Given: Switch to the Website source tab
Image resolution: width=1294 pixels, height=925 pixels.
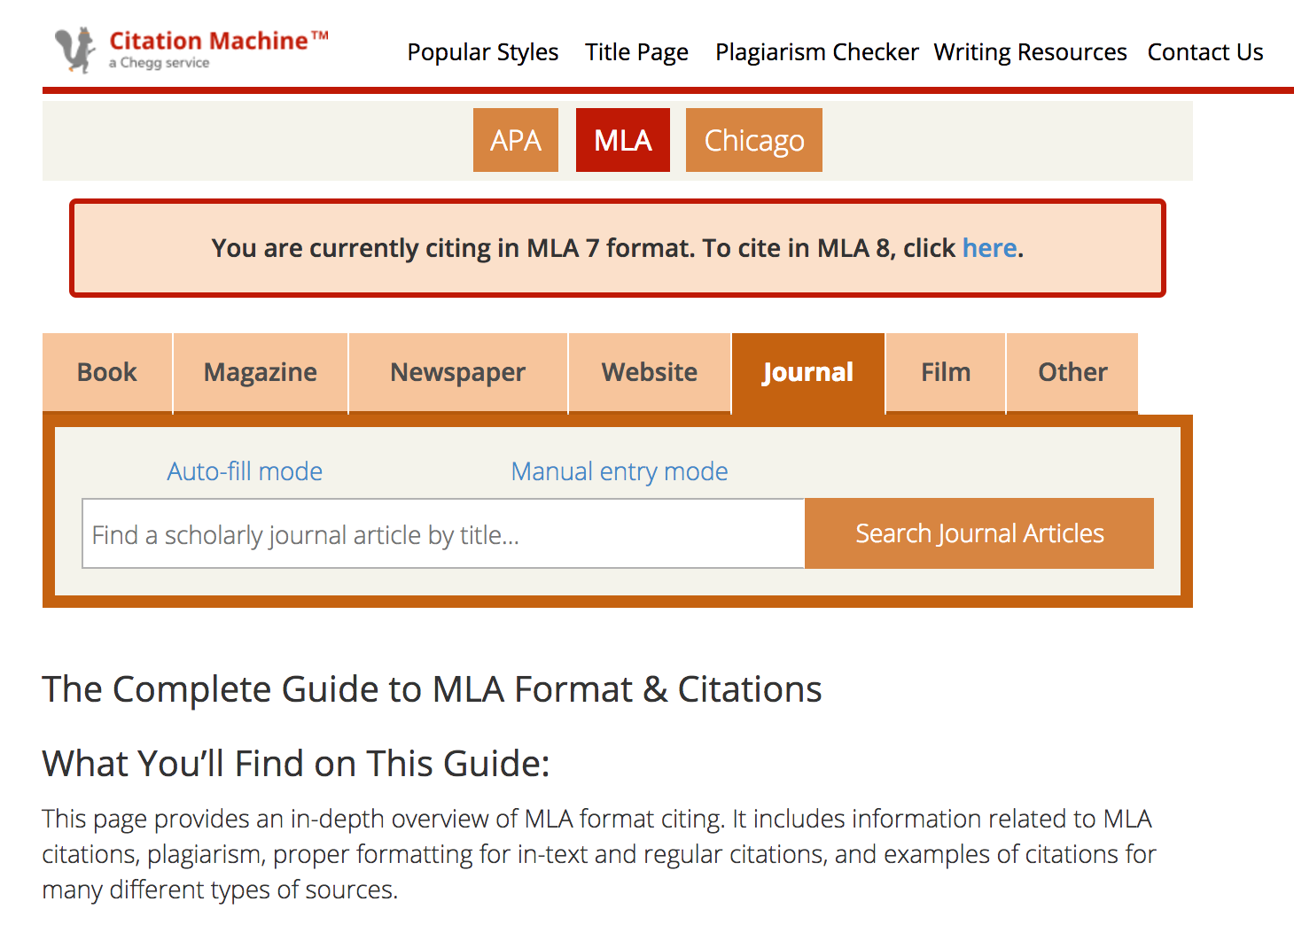Looking at the screenshot, I should click(x=650, y=372).
